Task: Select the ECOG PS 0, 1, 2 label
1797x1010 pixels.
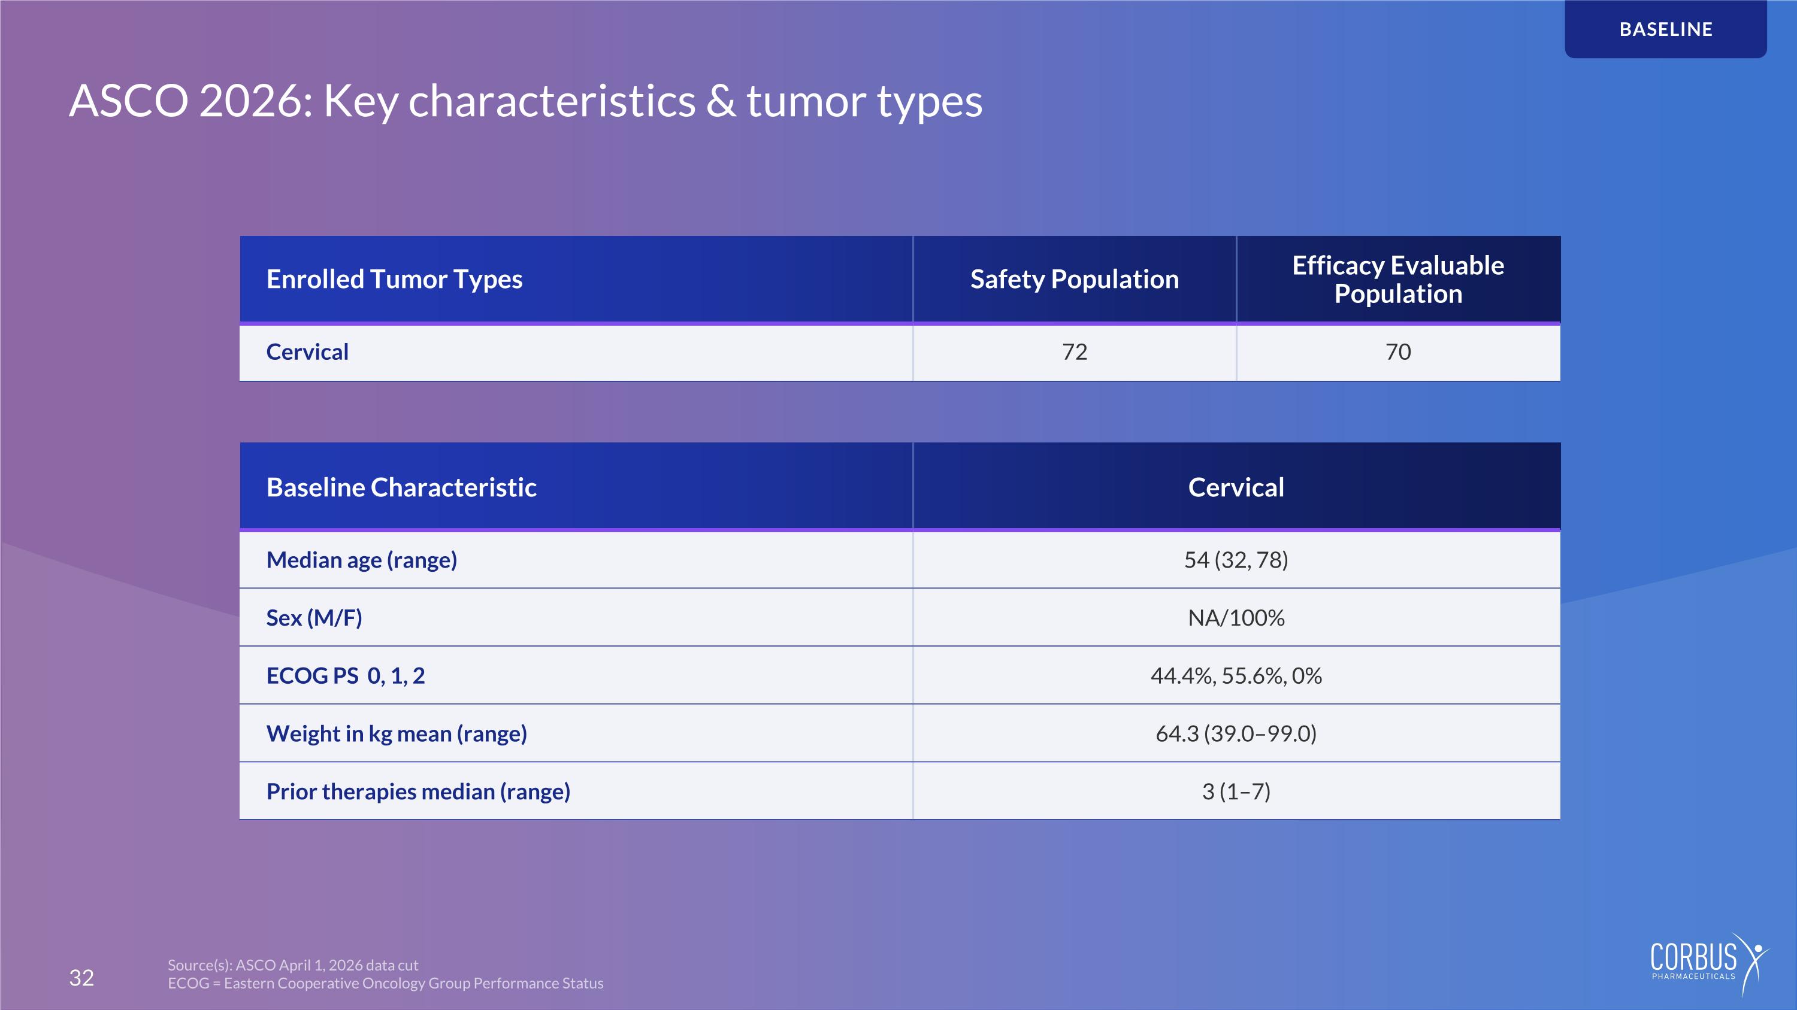Action: 345,675
